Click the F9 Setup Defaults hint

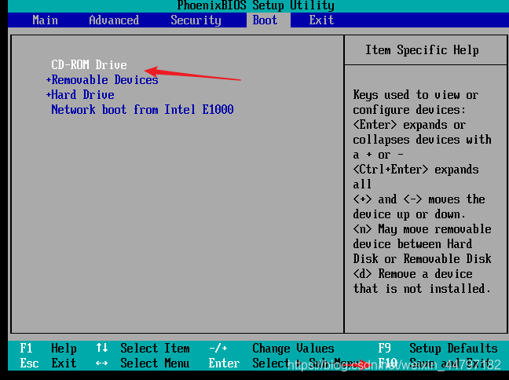point(438,348)
